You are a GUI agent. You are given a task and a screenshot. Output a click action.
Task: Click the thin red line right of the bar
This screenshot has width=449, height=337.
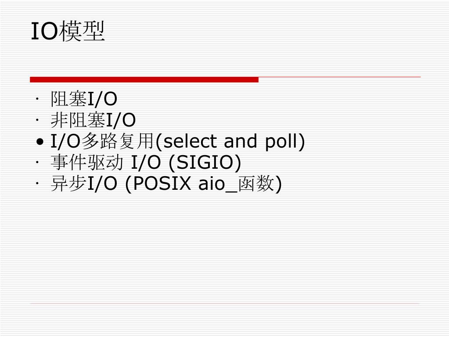(x=340, y=77)
